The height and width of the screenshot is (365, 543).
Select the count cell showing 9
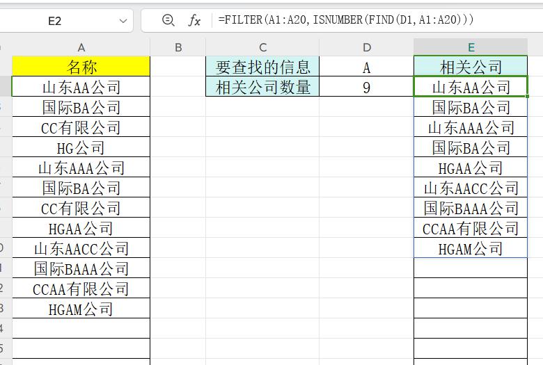tap(366, 86)
